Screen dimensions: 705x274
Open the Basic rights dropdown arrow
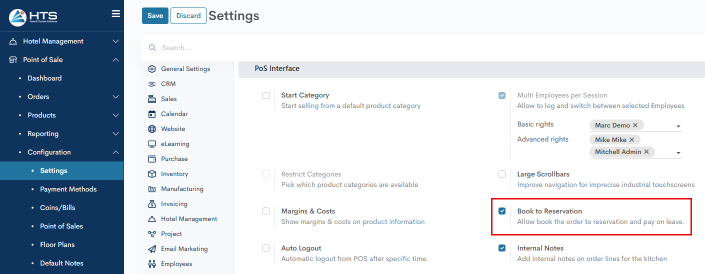678,126
